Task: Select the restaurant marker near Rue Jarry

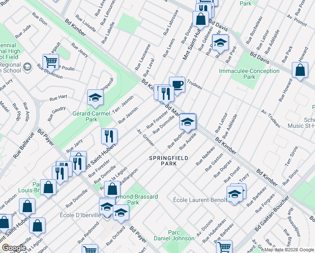Action: tap(109, 137)
